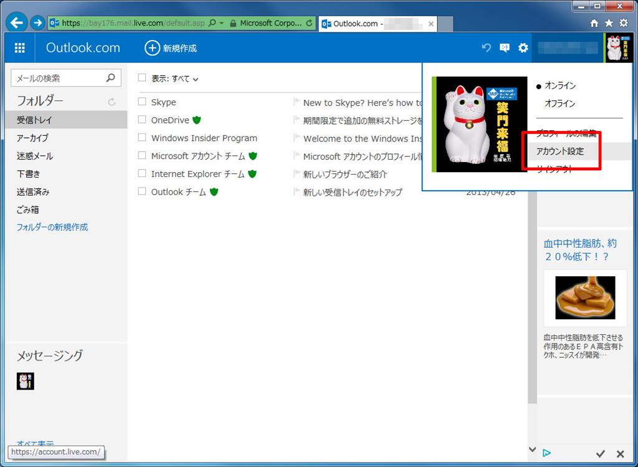Click the checkmark icon at bottom right
This screenshot has height=467, width=638.
tap(601, 453)
